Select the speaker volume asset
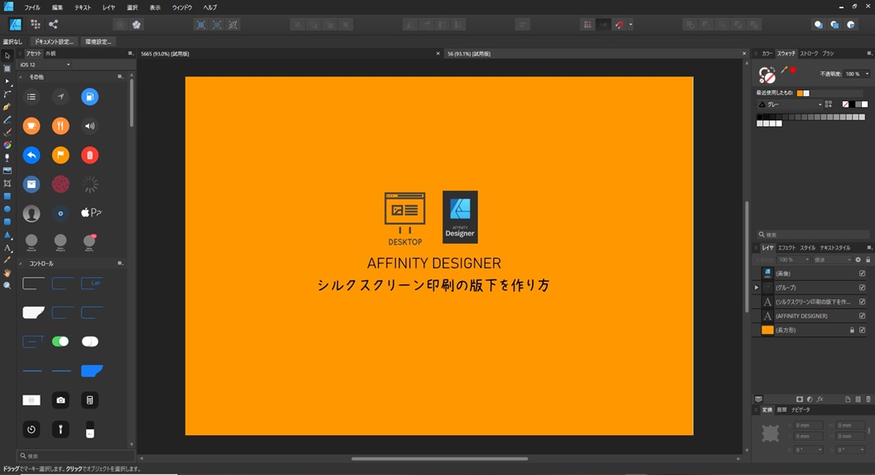Viewport: 875px width, 475px height. [89, 125]
